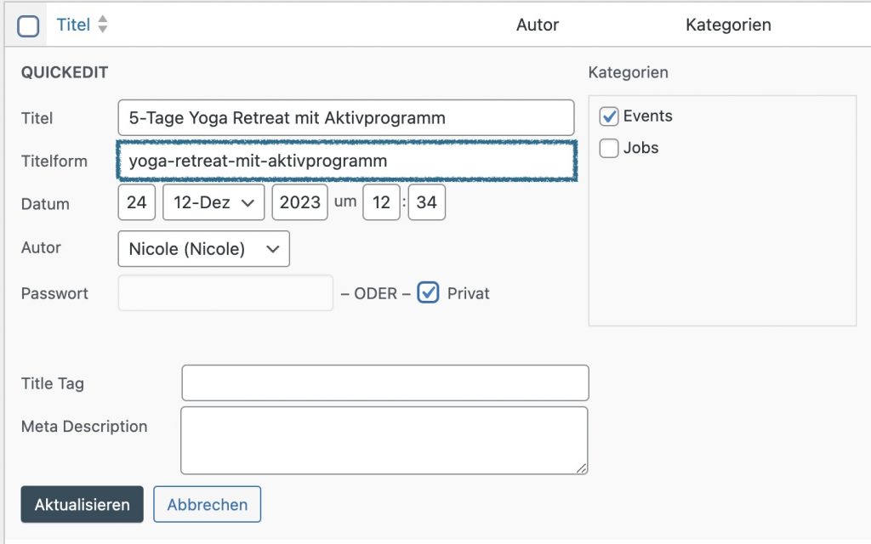Click the Titel column header link
The height and width of the screenshot is (544, 871).
pos(73,25)
